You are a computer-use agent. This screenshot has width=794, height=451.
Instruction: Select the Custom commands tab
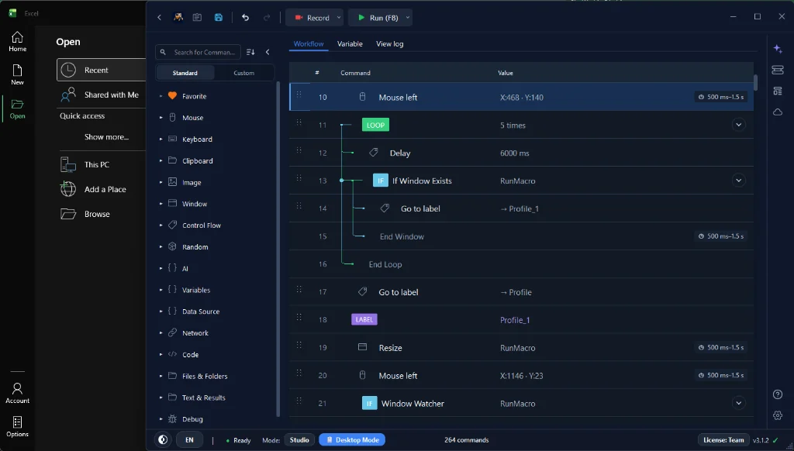coord(243,73)
